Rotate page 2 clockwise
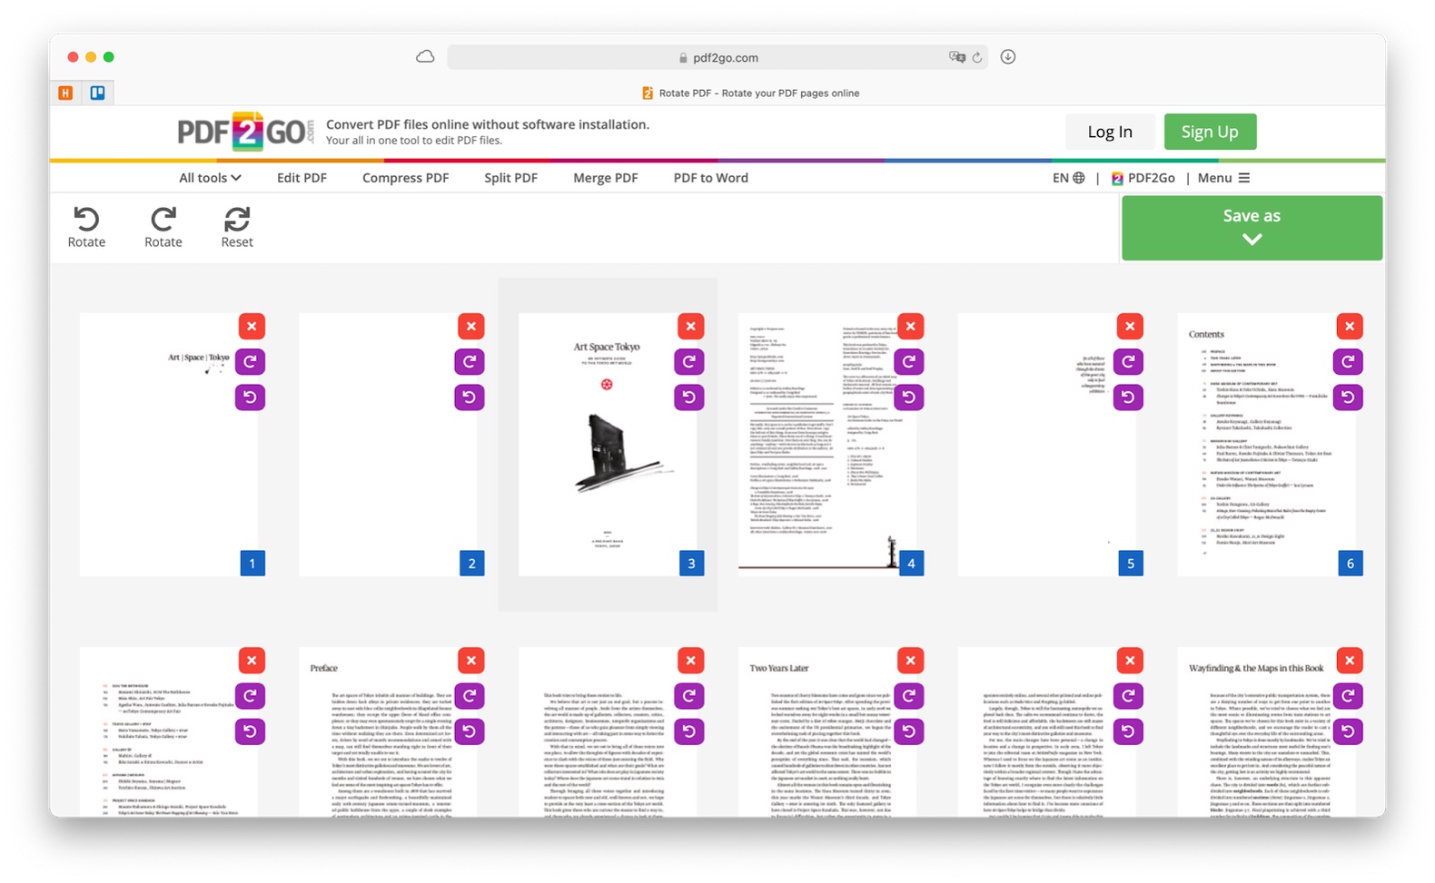The width and height of the screenshot is (1435, 883). coord(470,361)
